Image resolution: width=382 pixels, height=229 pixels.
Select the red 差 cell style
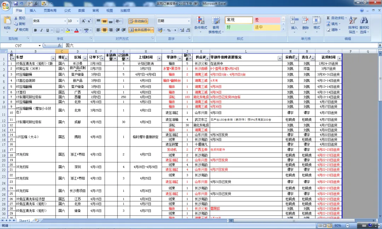[x=267, y=20]
